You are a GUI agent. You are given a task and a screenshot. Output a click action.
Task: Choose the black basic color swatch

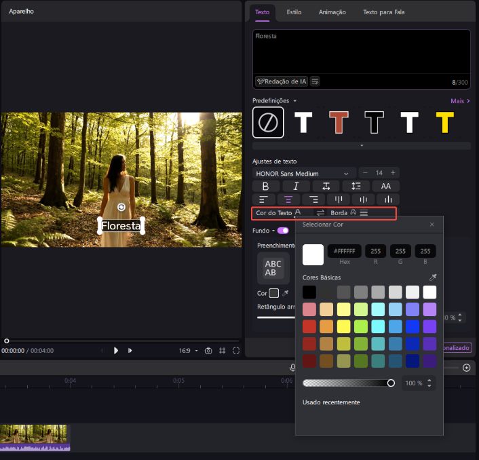pos(309,292)
